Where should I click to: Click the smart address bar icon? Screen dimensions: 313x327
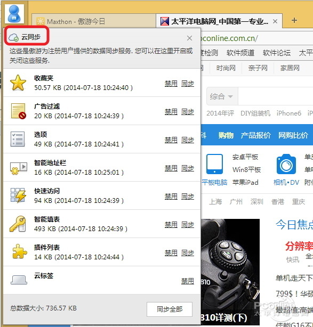coord(19,168)
